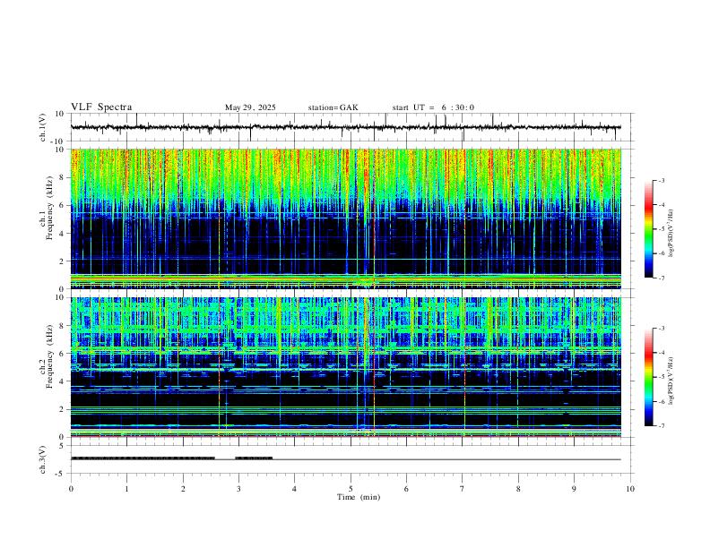Click the upper PSD color scale bar

click(649, 229)
